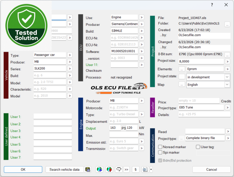Click the > arrow beside E85 Tune project type

click(227, 107)
